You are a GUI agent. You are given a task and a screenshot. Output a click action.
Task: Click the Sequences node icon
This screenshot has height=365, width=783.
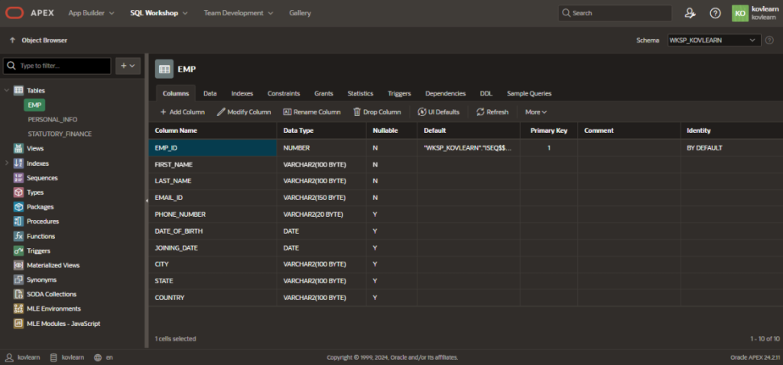click(x=18, y=177)
